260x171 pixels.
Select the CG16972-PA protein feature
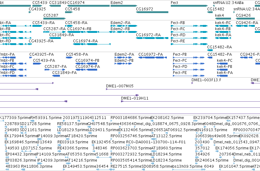point(152,58)
